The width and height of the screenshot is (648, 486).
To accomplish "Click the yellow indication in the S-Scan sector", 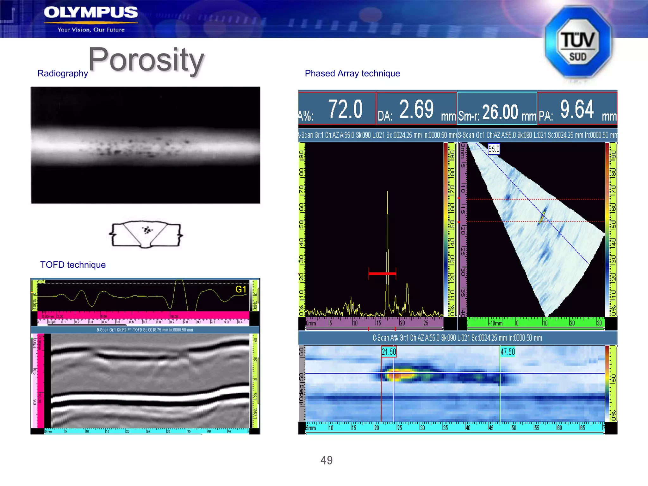I will point(542,216).
